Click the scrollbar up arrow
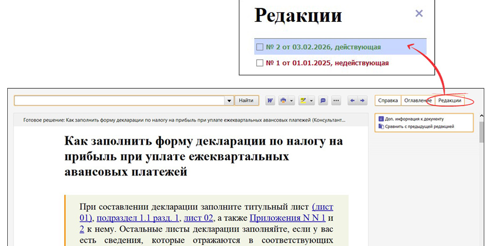Viewport: 492px width, 246px height. (482, 116)
